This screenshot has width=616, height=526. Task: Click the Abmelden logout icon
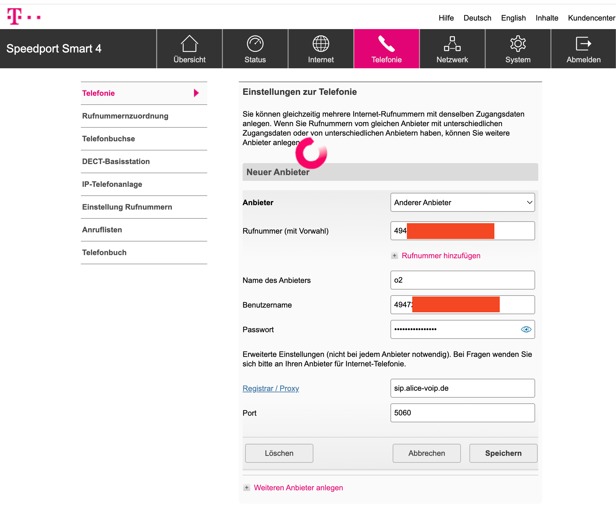pyautogui.click(x=583, y=44)
